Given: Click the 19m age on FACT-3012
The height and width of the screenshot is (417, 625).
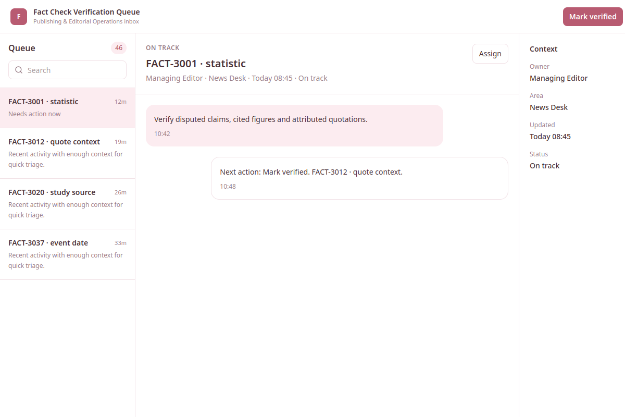Looking at the screenshot, I should coord(120,142).
